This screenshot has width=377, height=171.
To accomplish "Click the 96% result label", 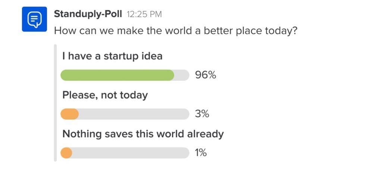I will [205, 75].
